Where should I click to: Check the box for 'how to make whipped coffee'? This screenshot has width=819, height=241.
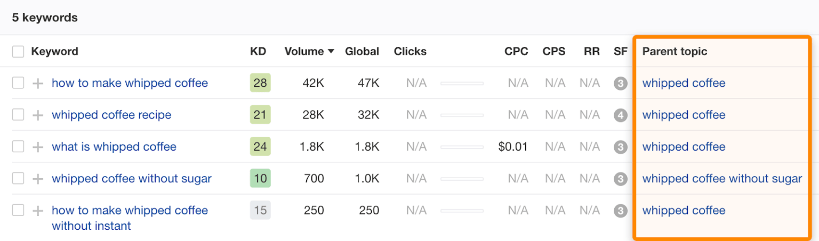(x=18, y=83)
